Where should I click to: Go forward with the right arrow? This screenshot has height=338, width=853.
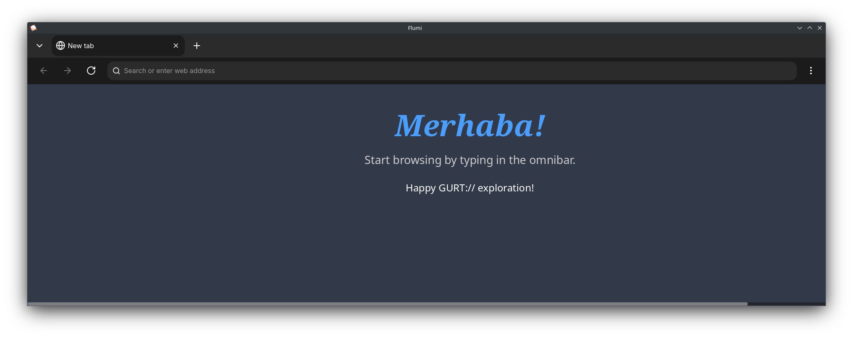[67, 71]
